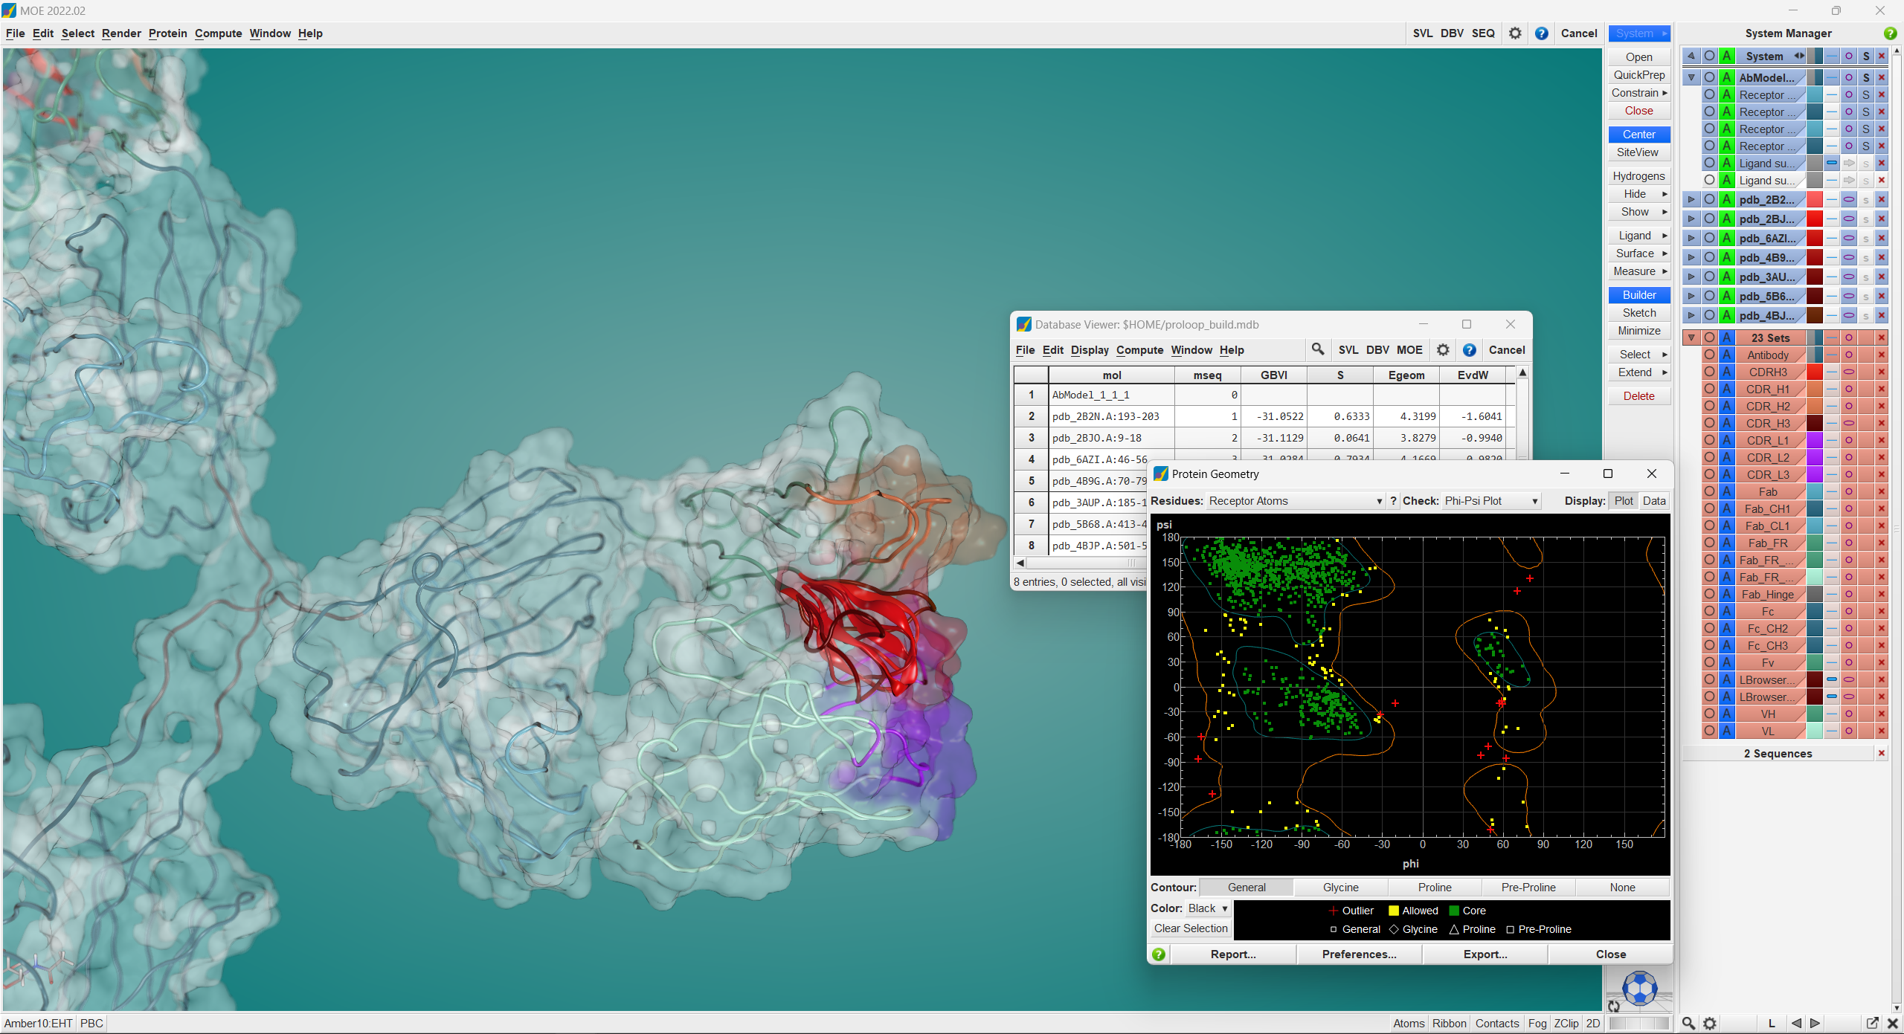This screenshot has height=1034, width=1904.
Task: Open settings gear in main toolbar
Action: pos(1515,33)
